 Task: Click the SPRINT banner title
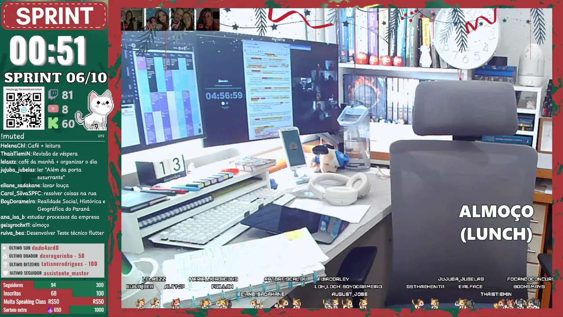(x=54, y=16)
